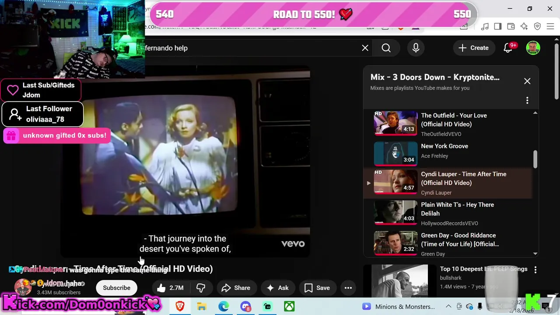Screen dimensions: 560x315
Task: Open Brave browser in the taskbar
Action: tap(180, 307)
